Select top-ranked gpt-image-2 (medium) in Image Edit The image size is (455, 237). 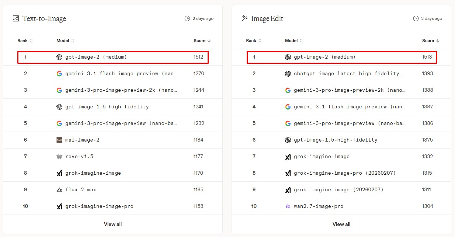[324, 57]
